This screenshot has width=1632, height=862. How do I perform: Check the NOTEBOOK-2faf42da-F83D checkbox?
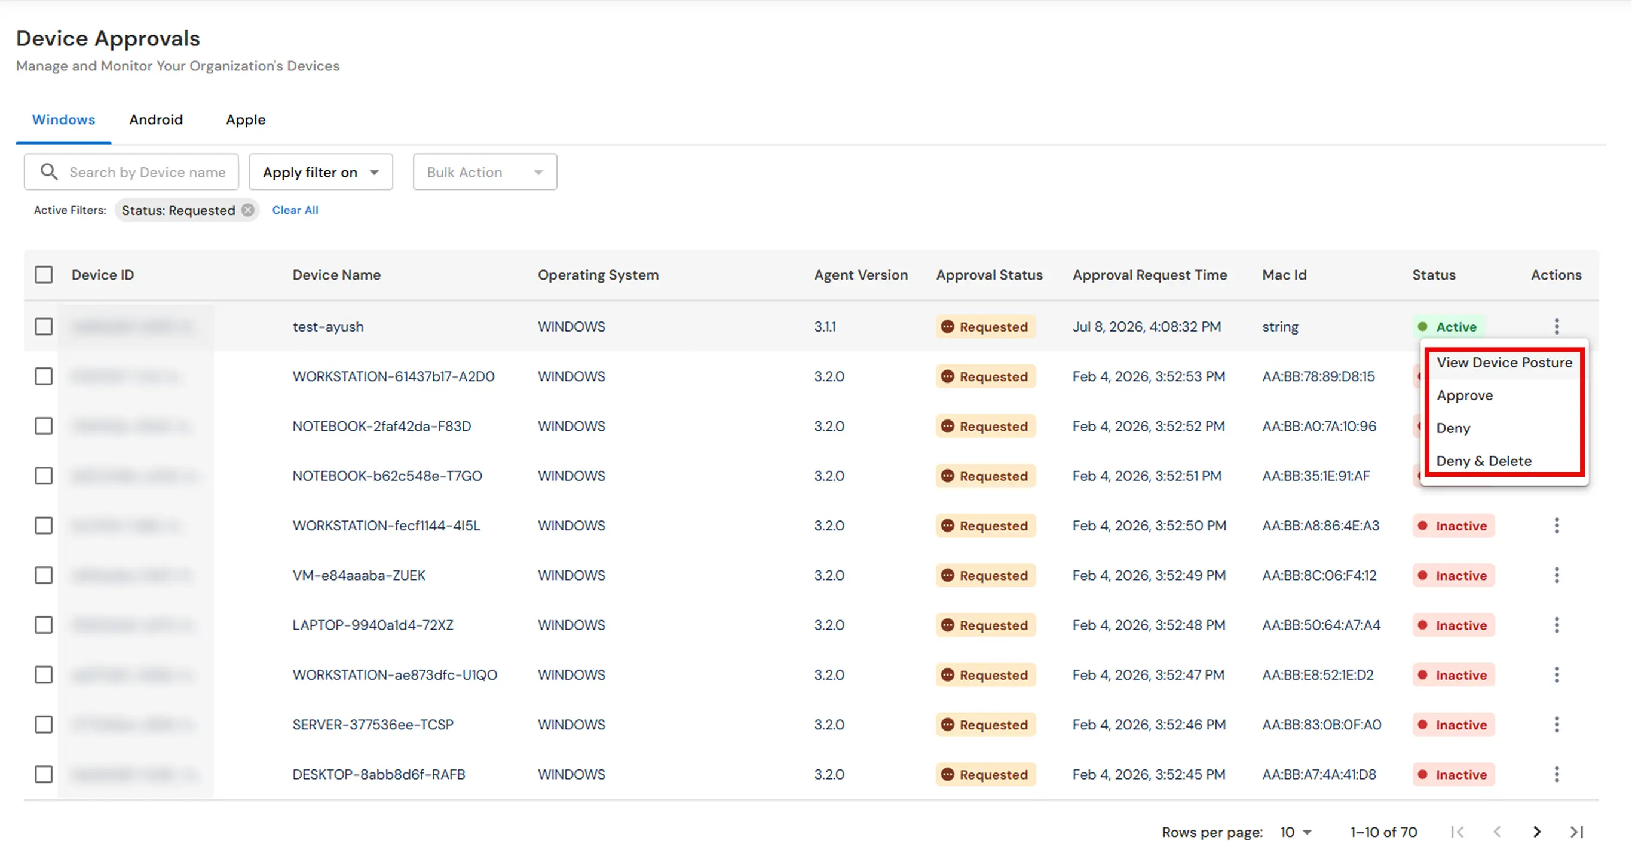(x=44, y=425)
